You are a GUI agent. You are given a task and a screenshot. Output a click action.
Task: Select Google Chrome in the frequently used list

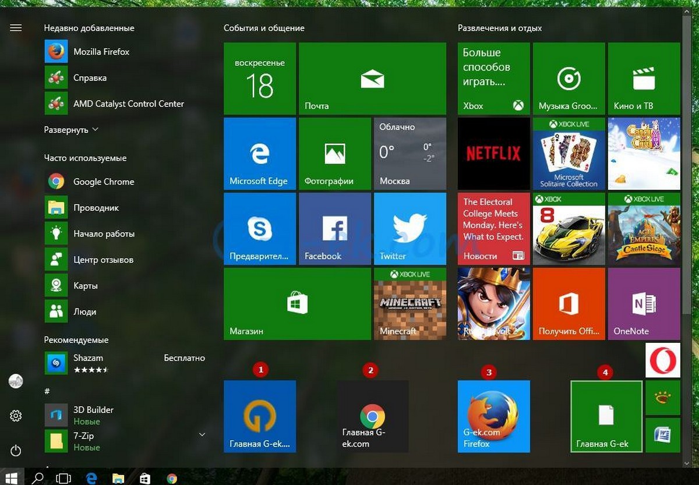click(103, 182)
